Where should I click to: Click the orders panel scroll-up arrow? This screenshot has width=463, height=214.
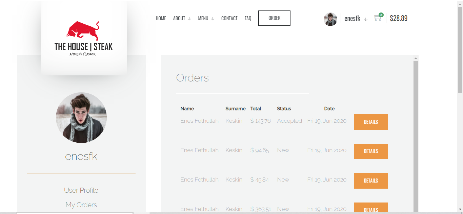(416, 58)
